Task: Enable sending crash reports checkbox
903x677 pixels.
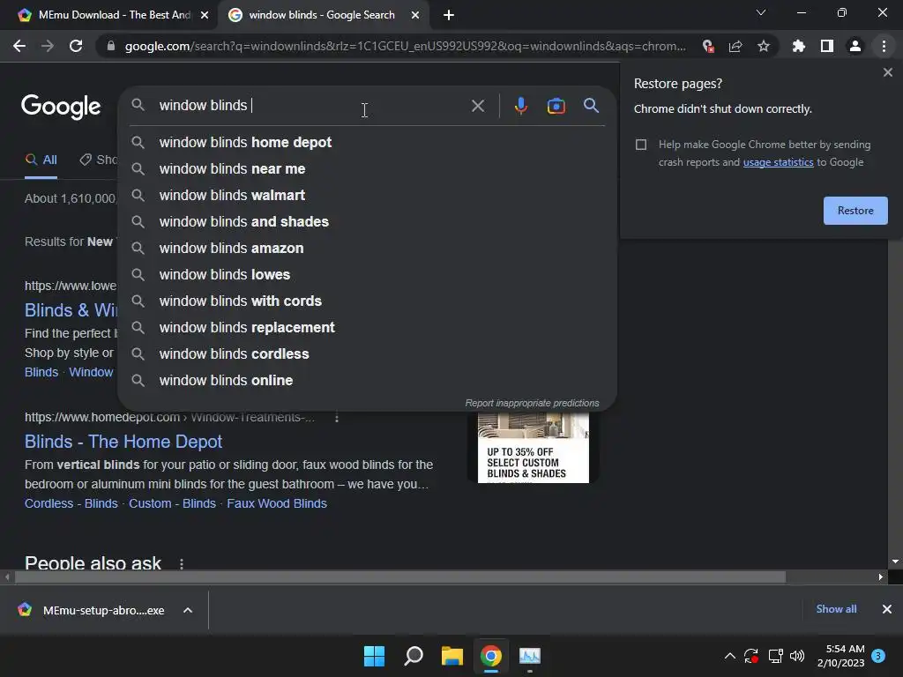Action: [641, 145]
